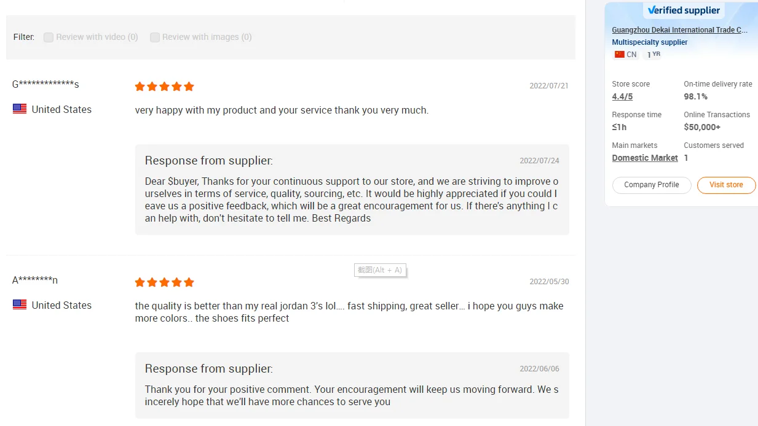
Task: Open Domestic Market main markets link
Action: tap(644, 158)
